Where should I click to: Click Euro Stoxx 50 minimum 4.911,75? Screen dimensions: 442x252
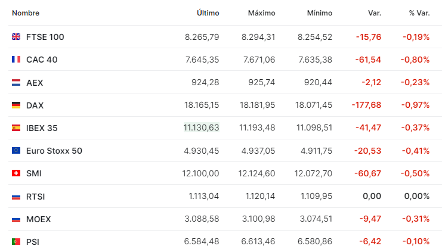tap(317, 151)
